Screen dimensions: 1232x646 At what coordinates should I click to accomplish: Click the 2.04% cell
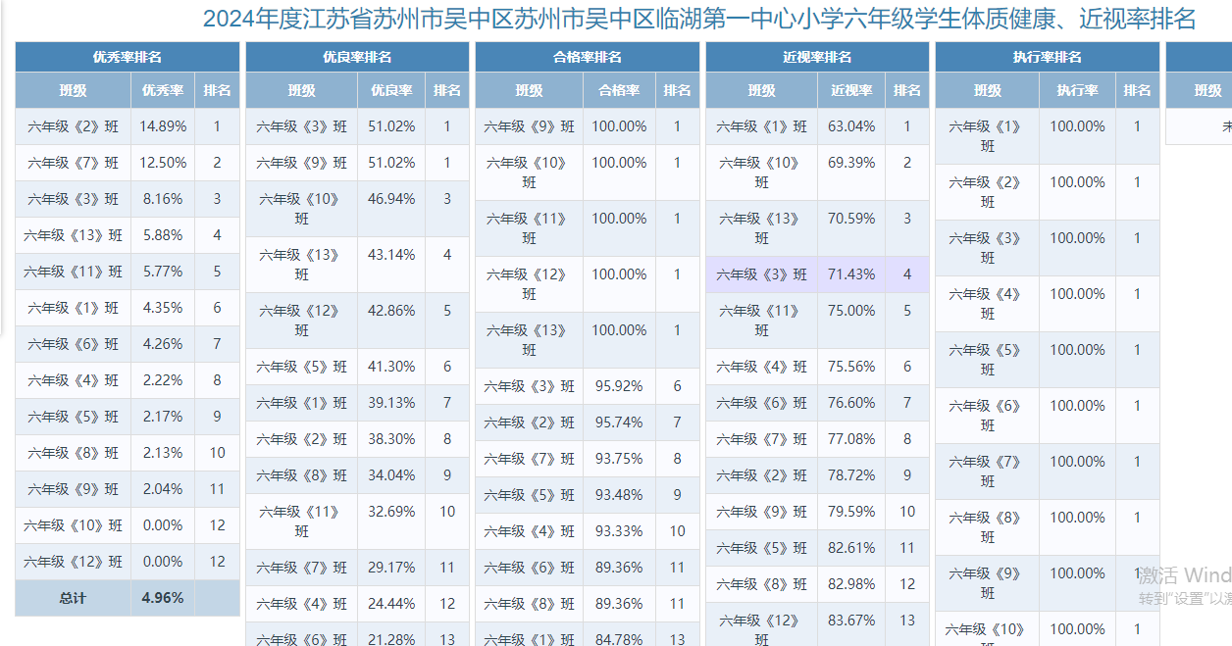tap(163, 489)
